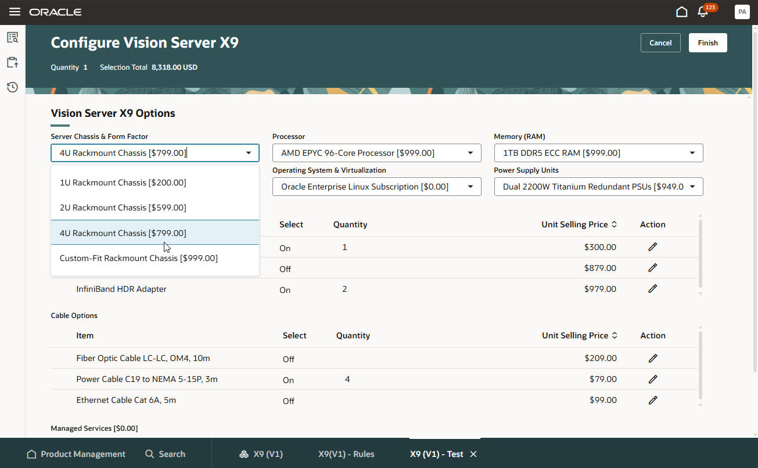This screenshot has width=758, height=468.
Task: Open the line item lookup sidebar icon
Action: coord(12,37)
